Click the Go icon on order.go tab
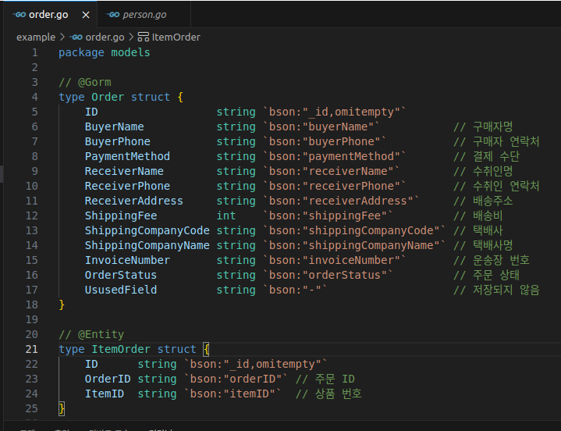The image size is (561, 431). 20,15
